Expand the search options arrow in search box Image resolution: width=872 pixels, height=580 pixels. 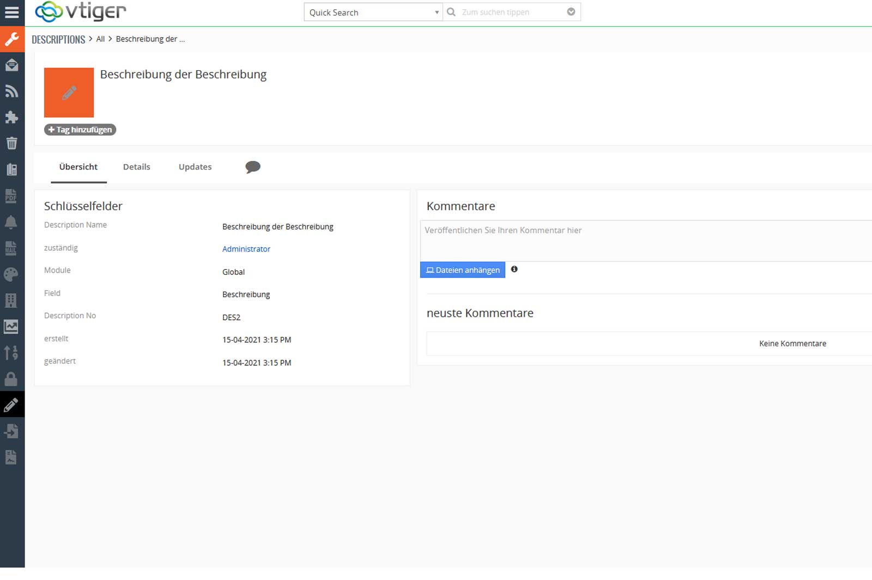[x=571, y=12]
